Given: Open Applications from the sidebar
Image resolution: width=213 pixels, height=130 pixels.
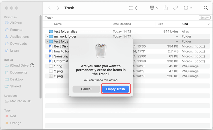Looking at the screenshot, I should tap(17, 36).
